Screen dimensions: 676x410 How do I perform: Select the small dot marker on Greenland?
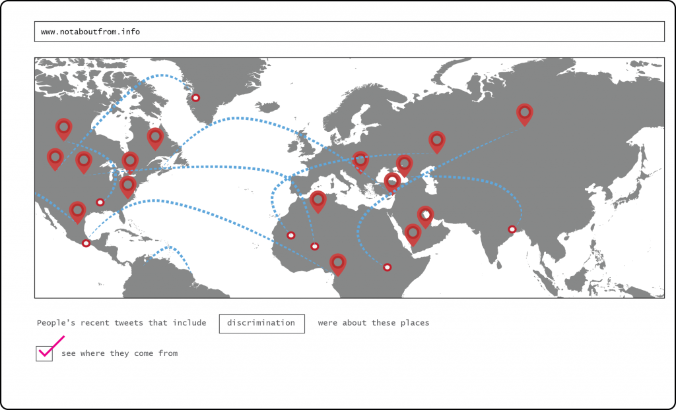point(195,98)
